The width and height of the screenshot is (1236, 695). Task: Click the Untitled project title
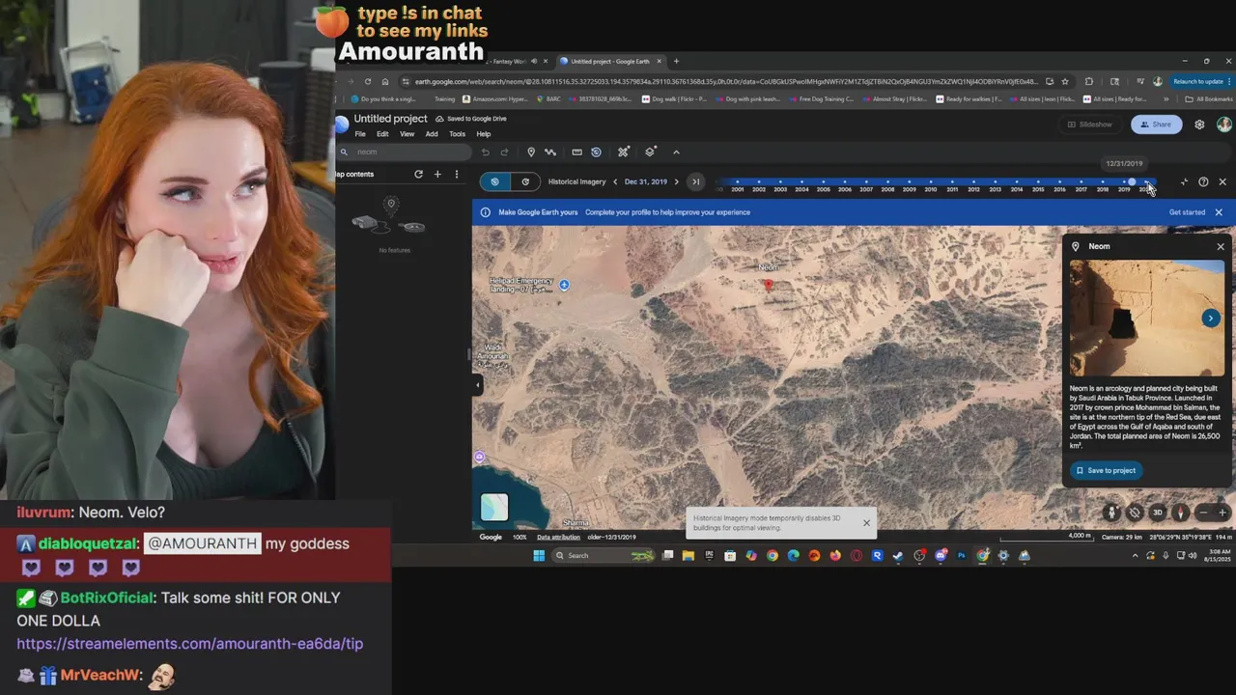[390, 119]
